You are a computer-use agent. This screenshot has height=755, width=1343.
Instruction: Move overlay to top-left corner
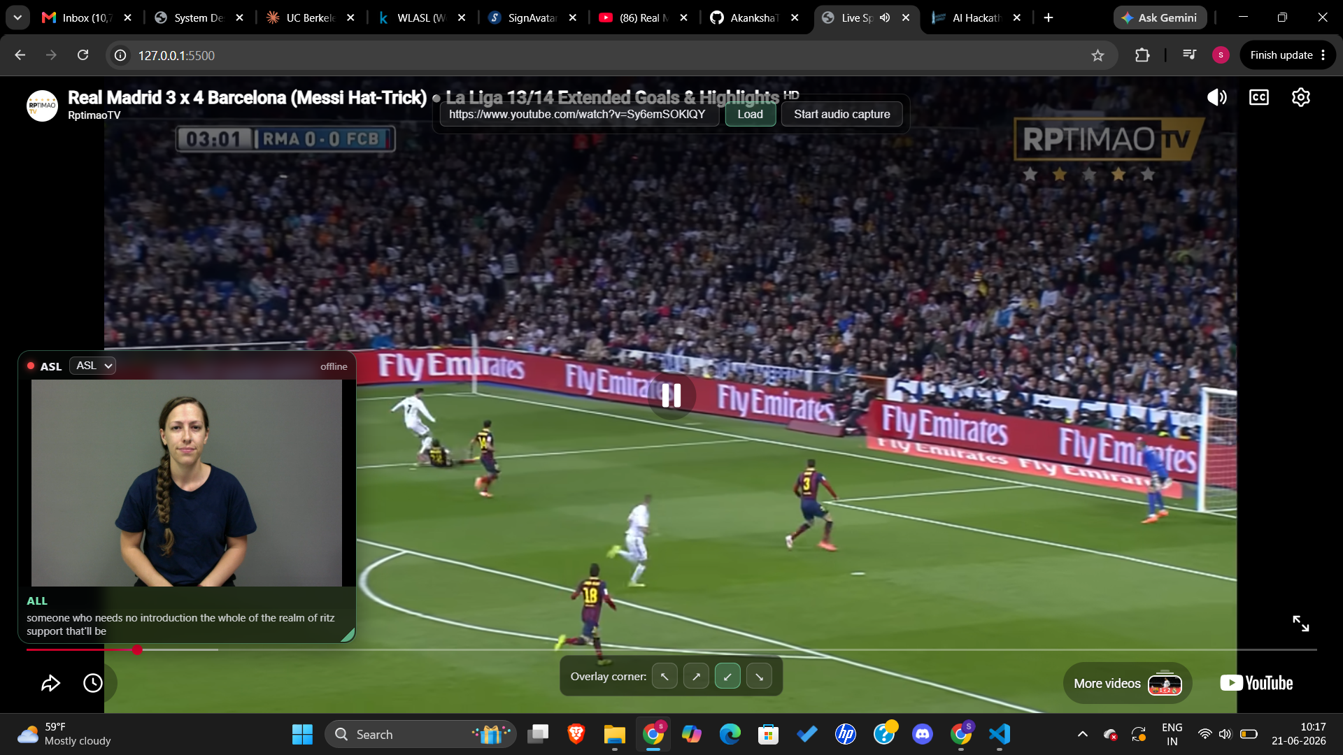point(665,676)
